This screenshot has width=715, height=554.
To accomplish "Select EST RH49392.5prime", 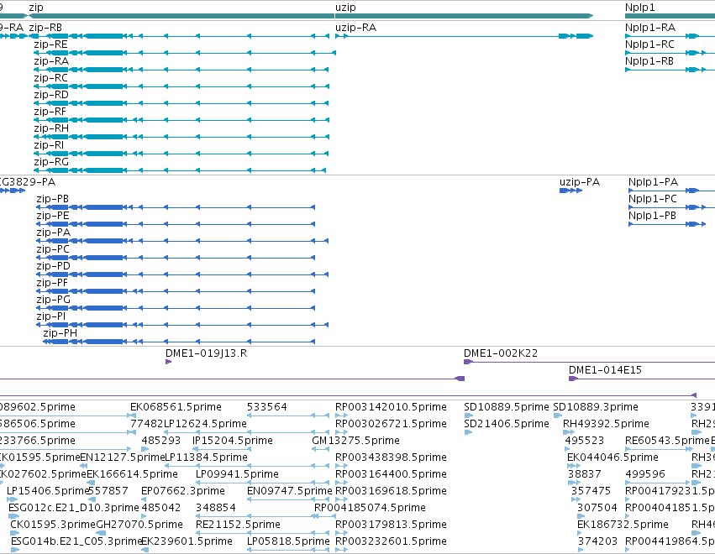I will 606,424.
